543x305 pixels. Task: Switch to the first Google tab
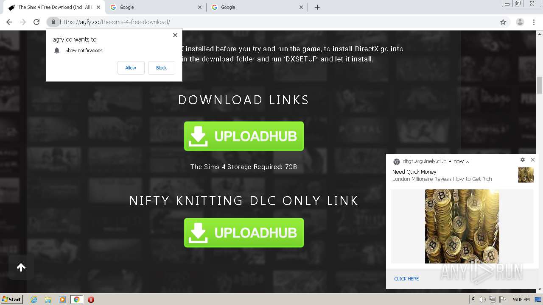point(155,7)
